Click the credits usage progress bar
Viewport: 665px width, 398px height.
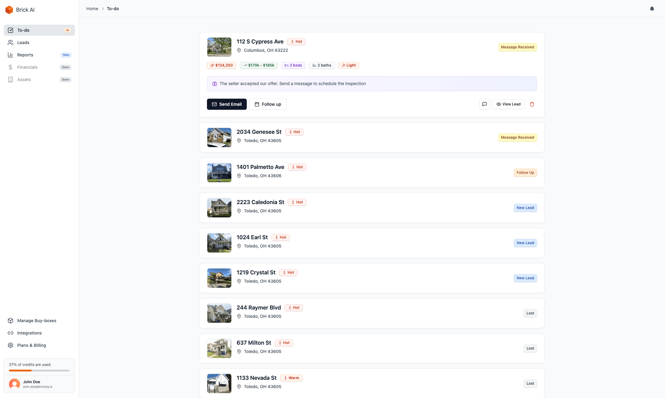coord(39,371)
